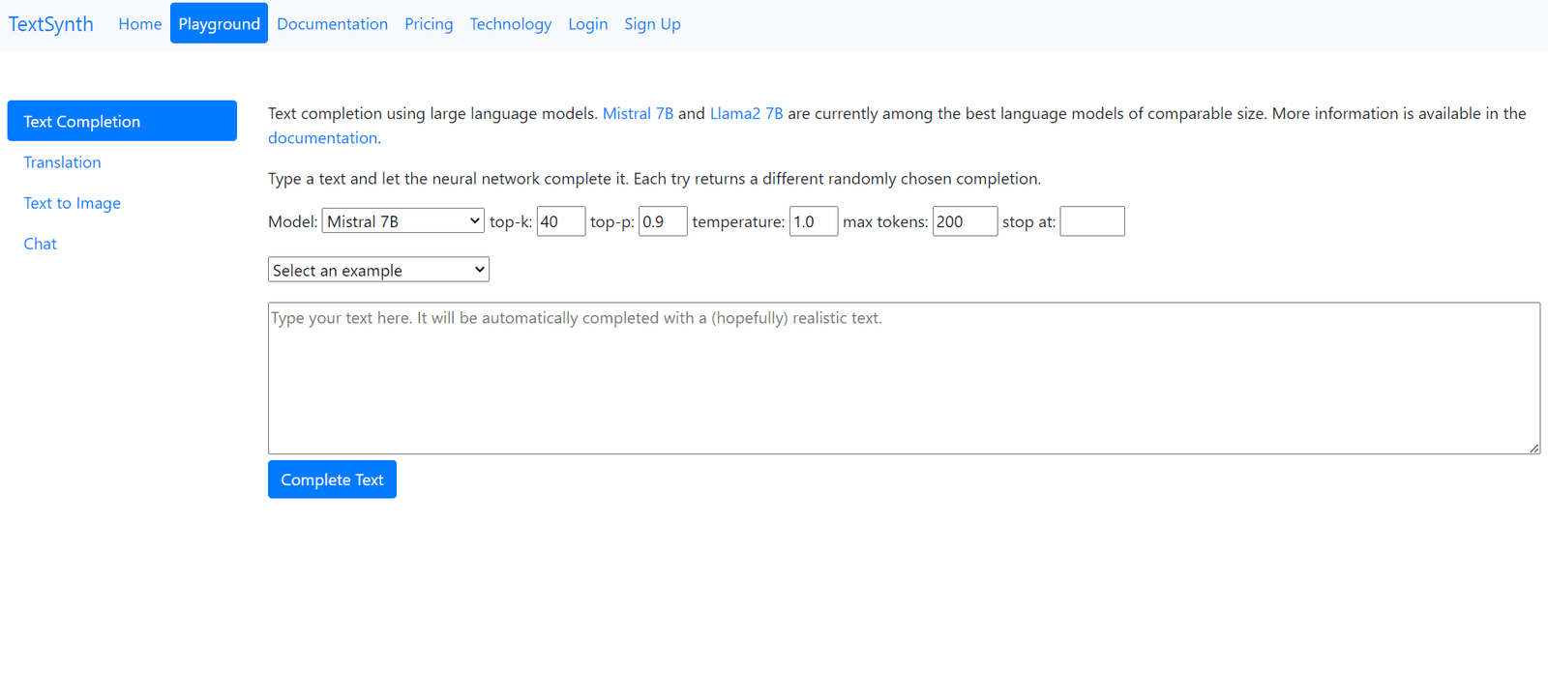Select Text Completion in the sidebar
This screenshot has height=698, width=1548.
122,121
